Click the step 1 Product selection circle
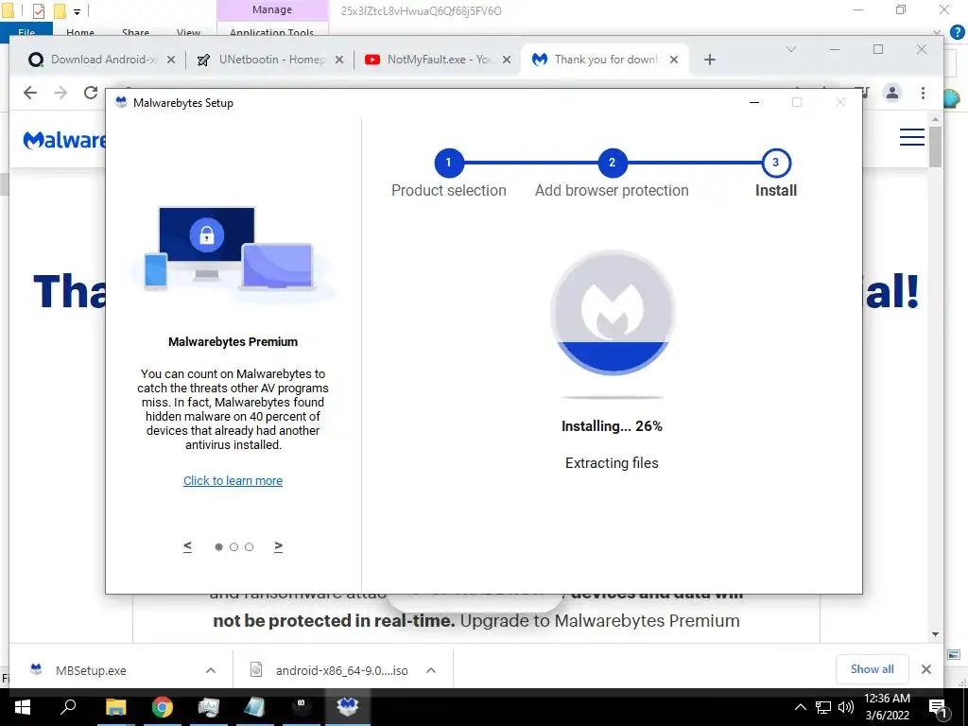The width and height of the screenshot is (968, 726). click(x=448, y=163)
